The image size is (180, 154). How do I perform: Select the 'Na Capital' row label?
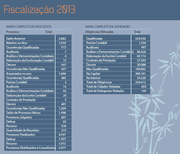[93, 74]
